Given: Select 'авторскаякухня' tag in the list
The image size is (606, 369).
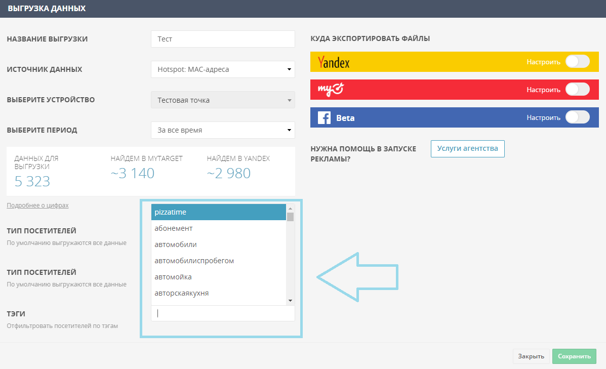Looking at the screenshot, I should point(218,293).
